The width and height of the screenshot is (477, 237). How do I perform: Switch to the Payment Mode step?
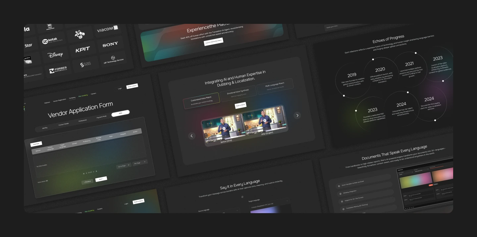click(102, 117)
